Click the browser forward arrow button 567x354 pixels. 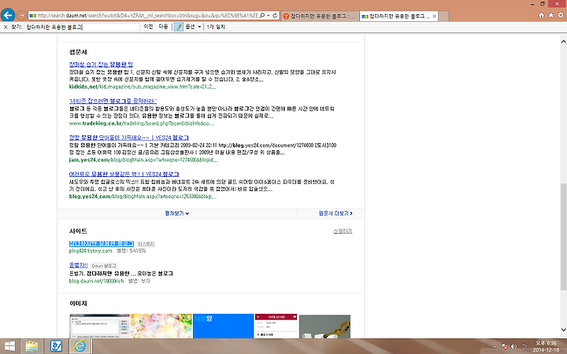pos(21,15)
